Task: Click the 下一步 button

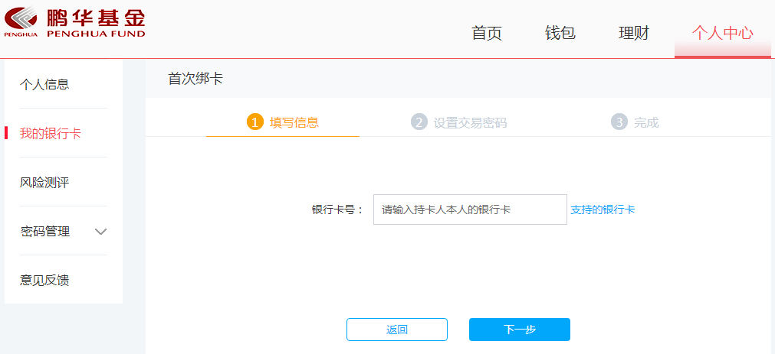Action: 520,330
